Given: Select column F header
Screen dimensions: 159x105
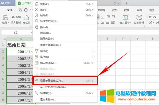Looking at the screenshot, I should (123, 39).
